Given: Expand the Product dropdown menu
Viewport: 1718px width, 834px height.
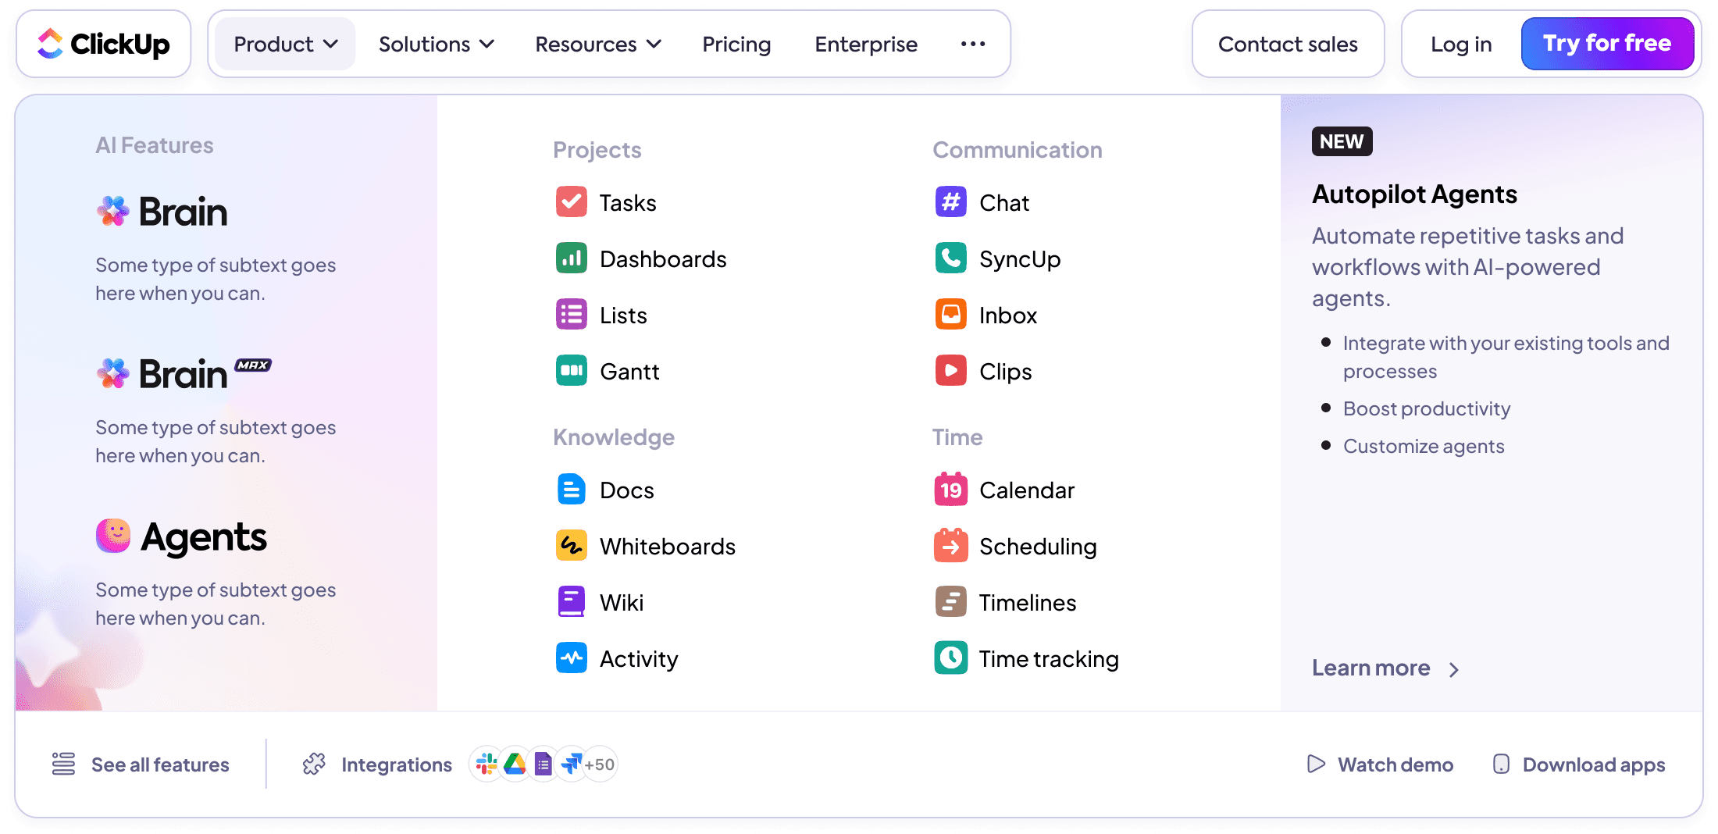Looking at the screenshot, I should tap(285, 44).
